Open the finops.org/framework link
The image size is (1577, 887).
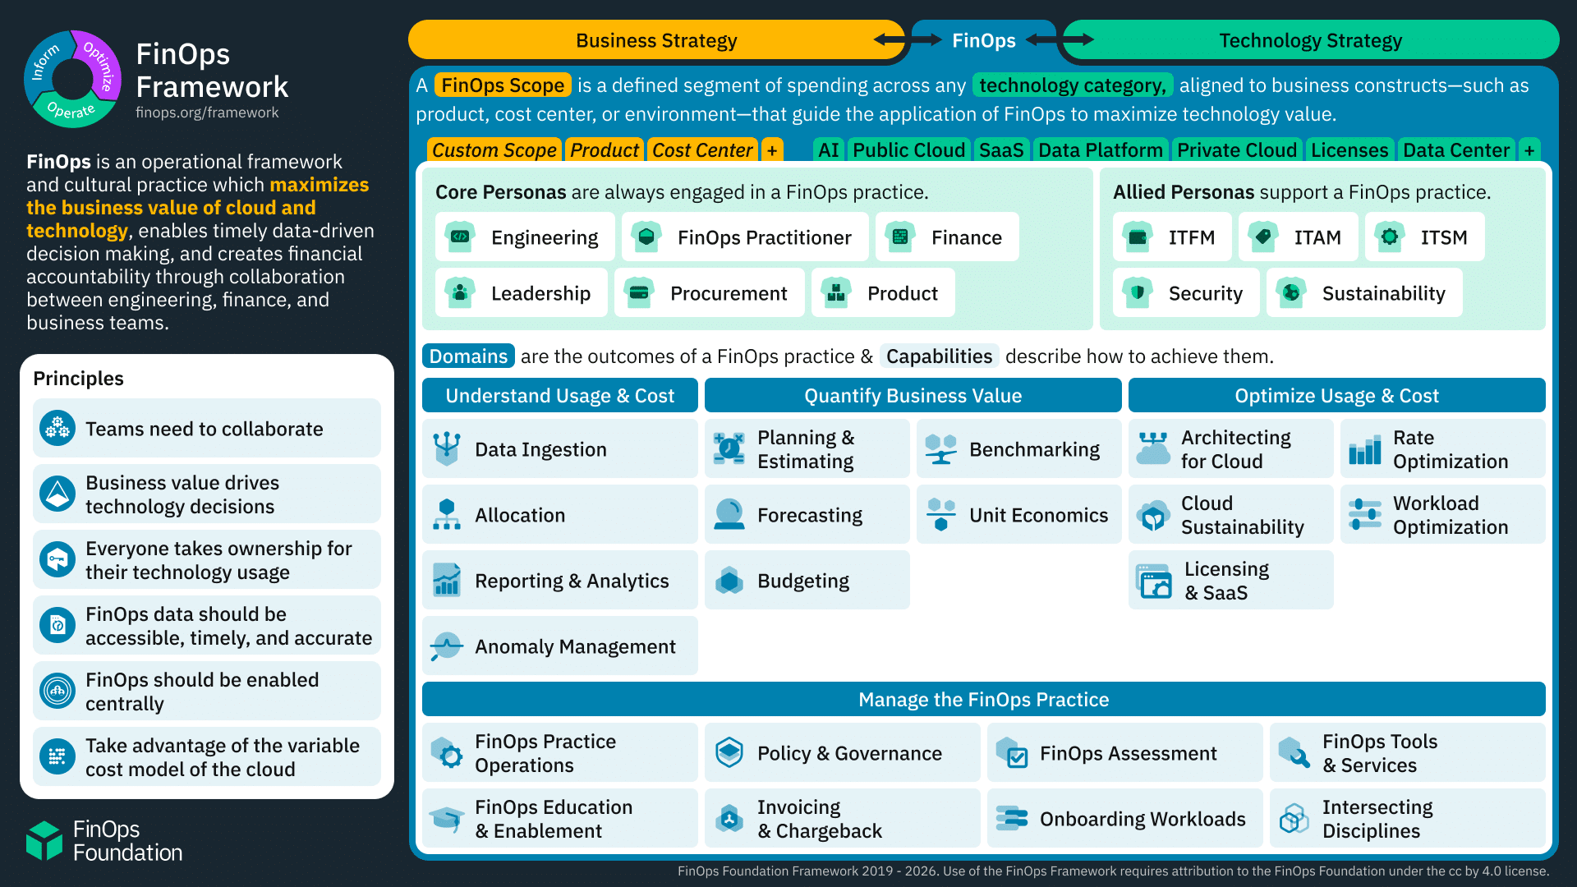coord(207,113)
